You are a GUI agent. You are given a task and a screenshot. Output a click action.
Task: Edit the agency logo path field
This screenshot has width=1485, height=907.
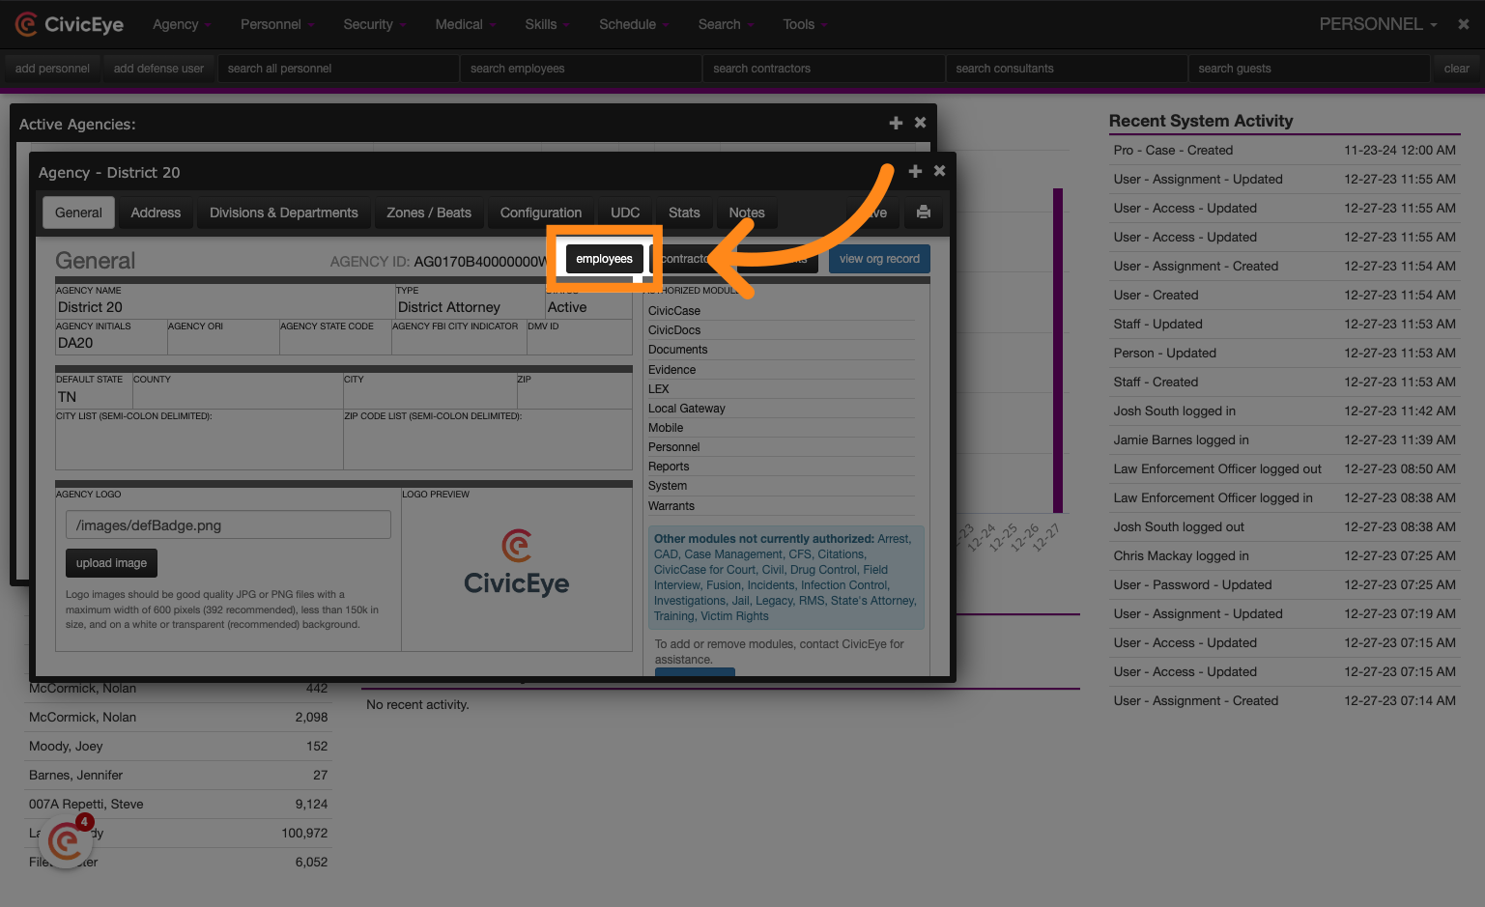[x=228, y=525]
